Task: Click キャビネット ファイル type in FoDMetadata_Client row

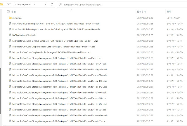Action: 175,35
